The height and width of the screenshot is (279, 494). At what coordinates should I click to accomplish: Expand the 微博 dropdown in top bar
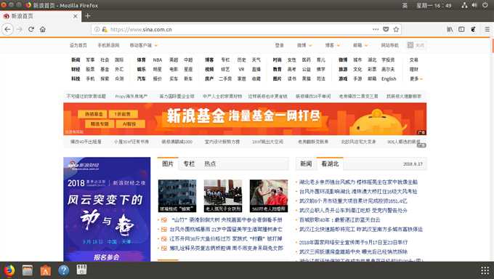click(x=304, y=45)
